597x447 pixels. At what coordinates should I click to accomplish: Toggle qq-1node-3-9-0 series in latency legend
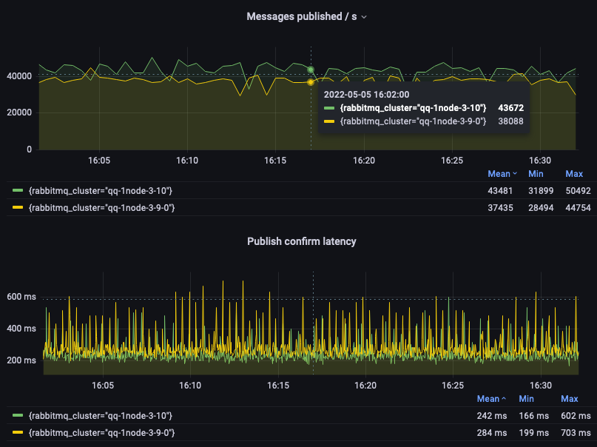coord(101,433)
